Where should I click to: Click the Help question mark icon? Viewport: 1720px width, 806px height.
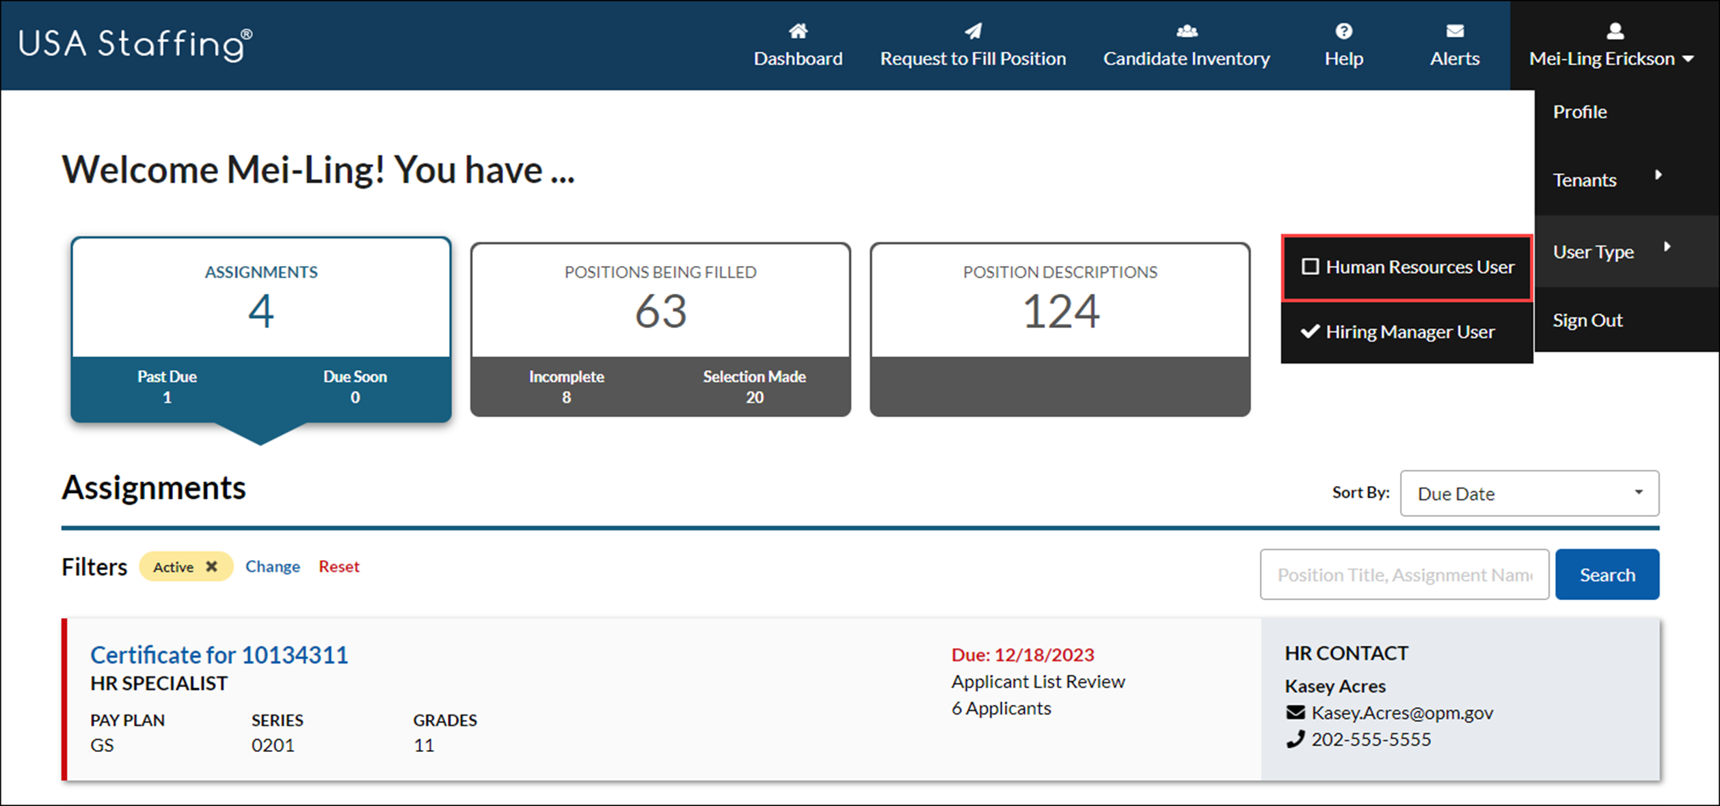[1343, 31]
